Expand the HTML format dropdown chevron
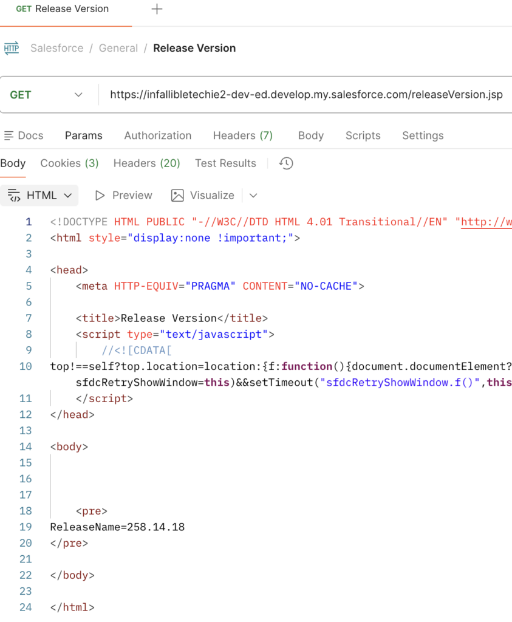 (x=68, y=196)
